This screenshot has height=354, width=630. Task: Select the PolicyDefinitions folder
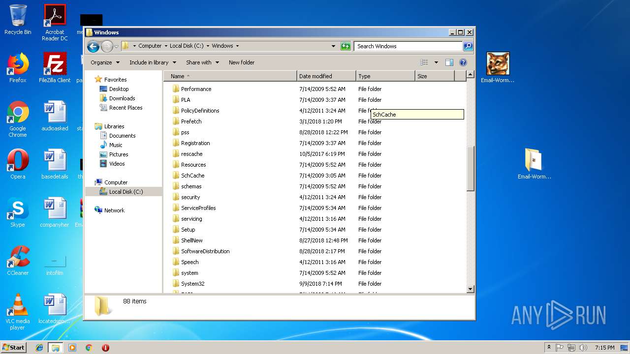(x=200, y=111)
